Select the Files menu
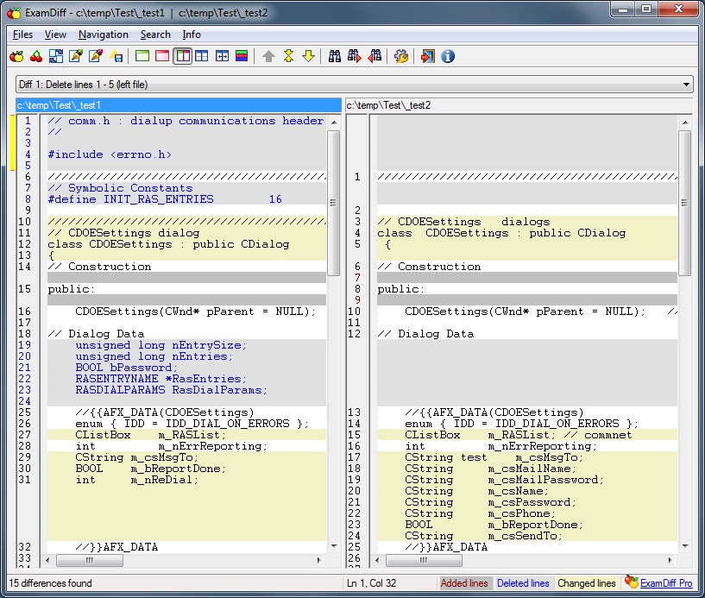This screenshot has height=598, width=705. [22, 35]
